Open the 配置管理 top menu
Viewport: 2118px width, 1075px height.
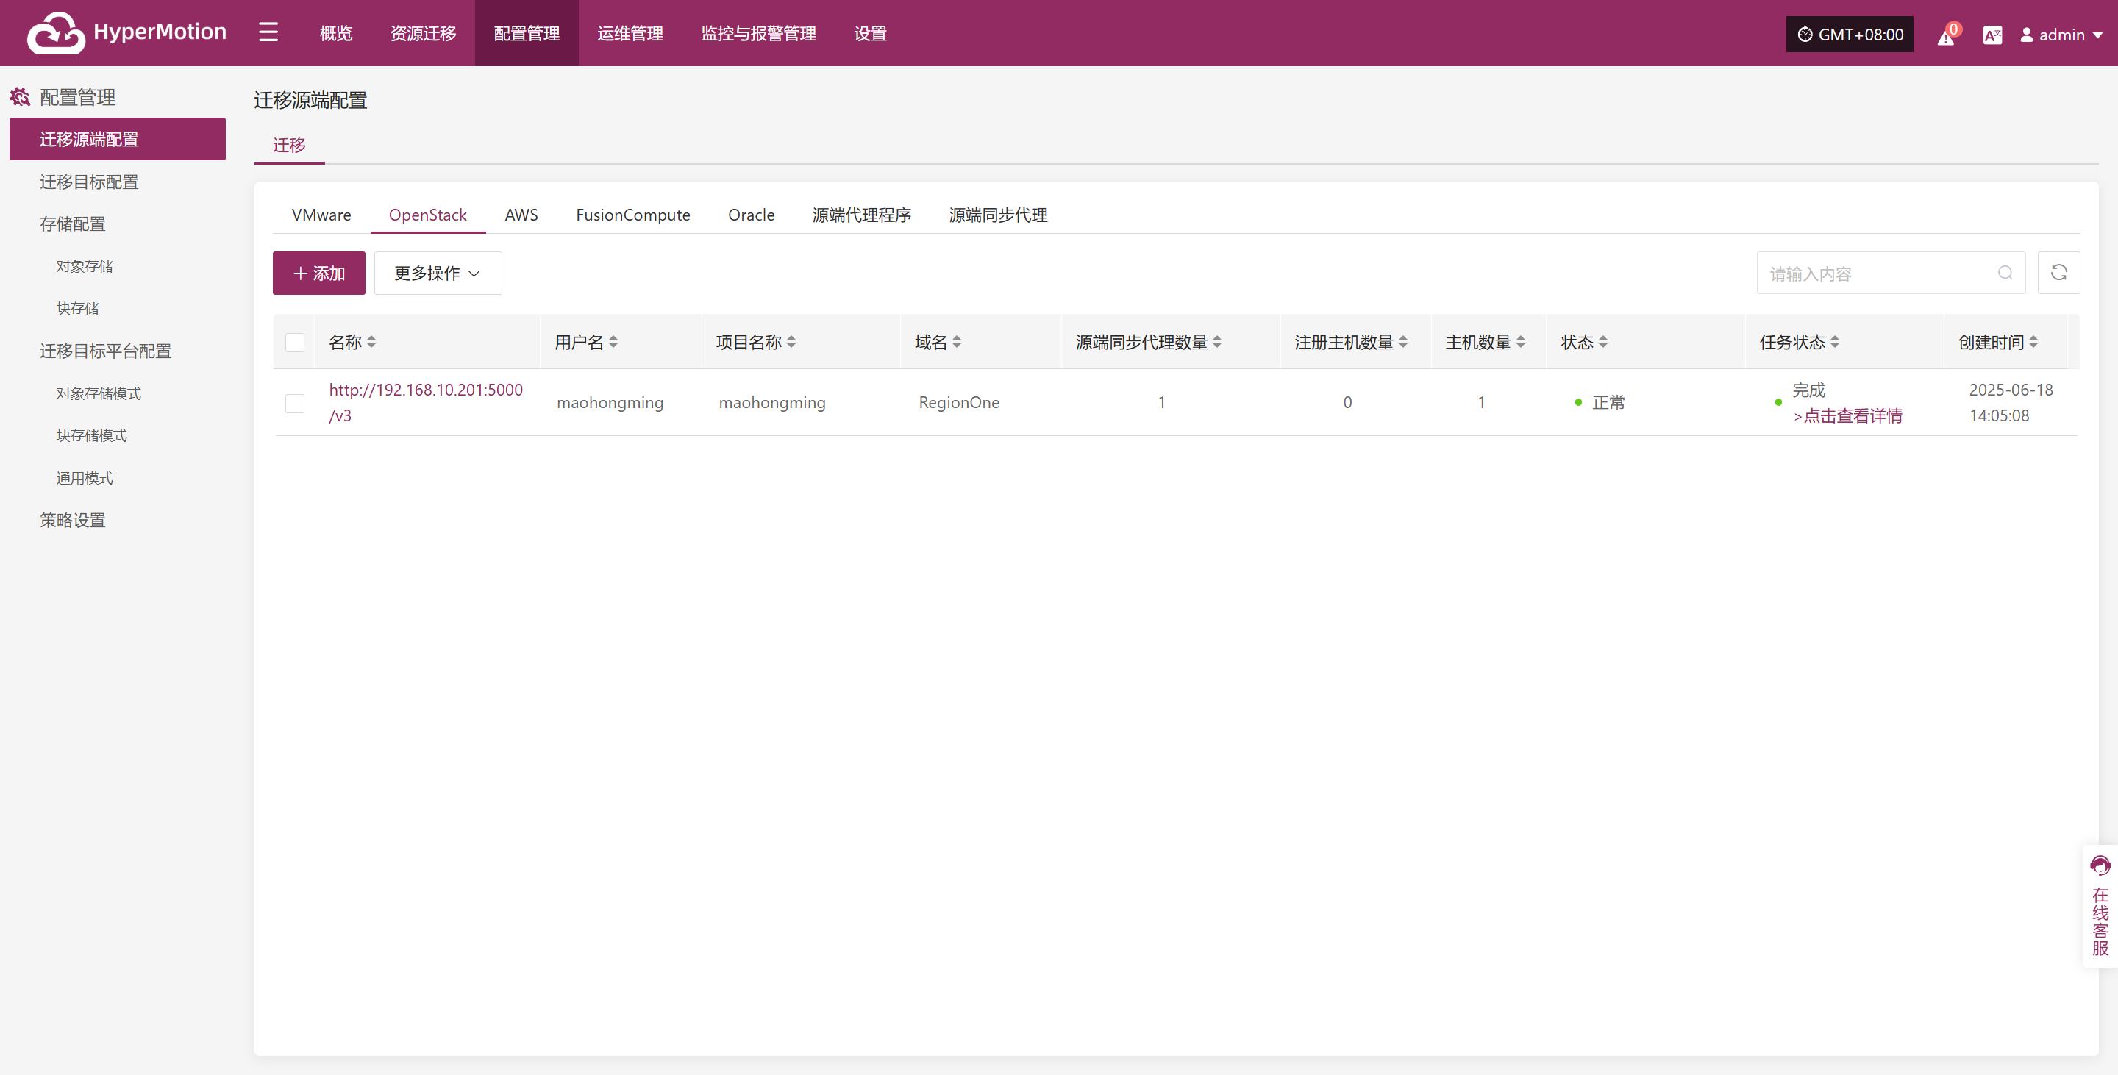tap(527, 33)
